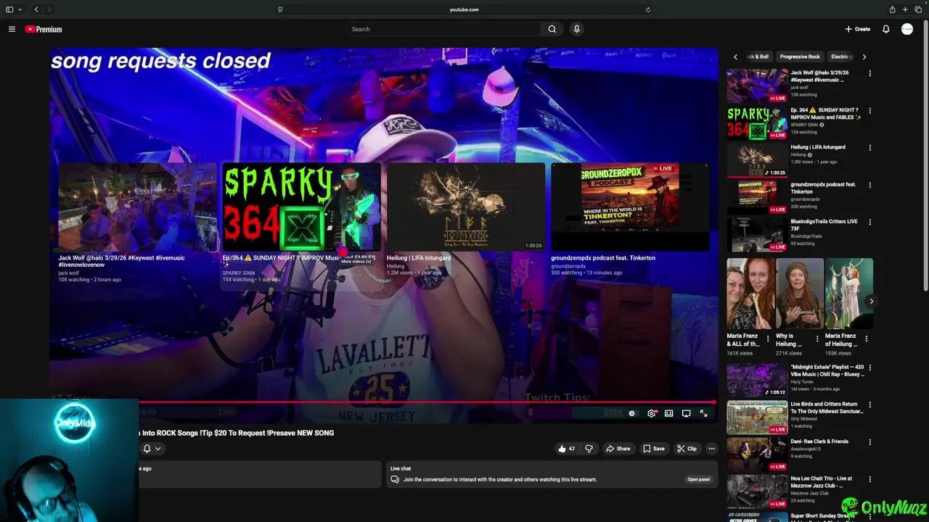The height and width of the screenshot is (522, 929).
Task: Open Midnight Exhale Playlist sidebar thumbnail
Action: pyautogui.click(x=757, y=380)
